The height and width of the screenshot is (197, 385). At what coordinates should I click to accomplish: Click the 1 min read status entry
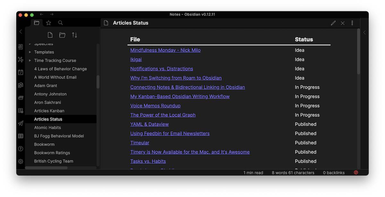pyautogui.click(x=253, y=173)
